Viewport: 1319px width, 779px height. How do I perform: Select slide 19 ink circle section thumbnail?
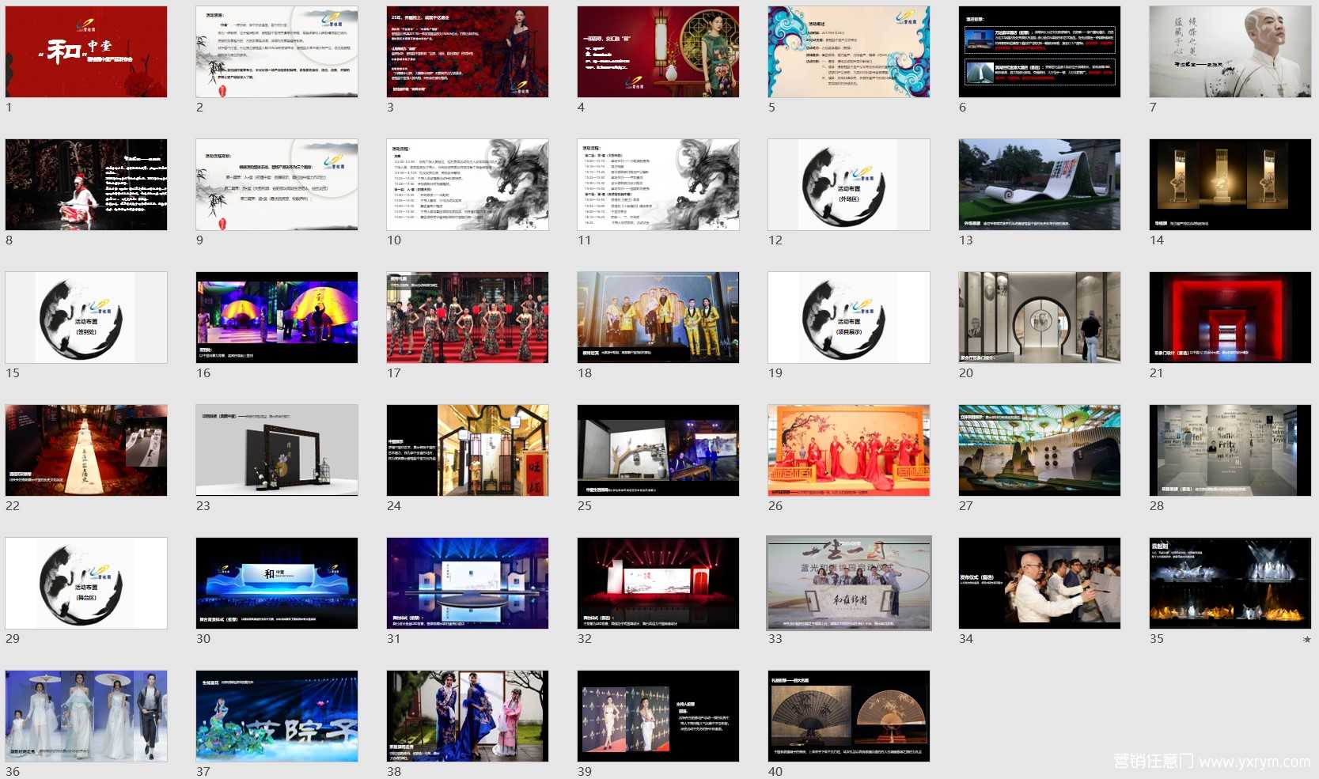(x=849, y=318)
